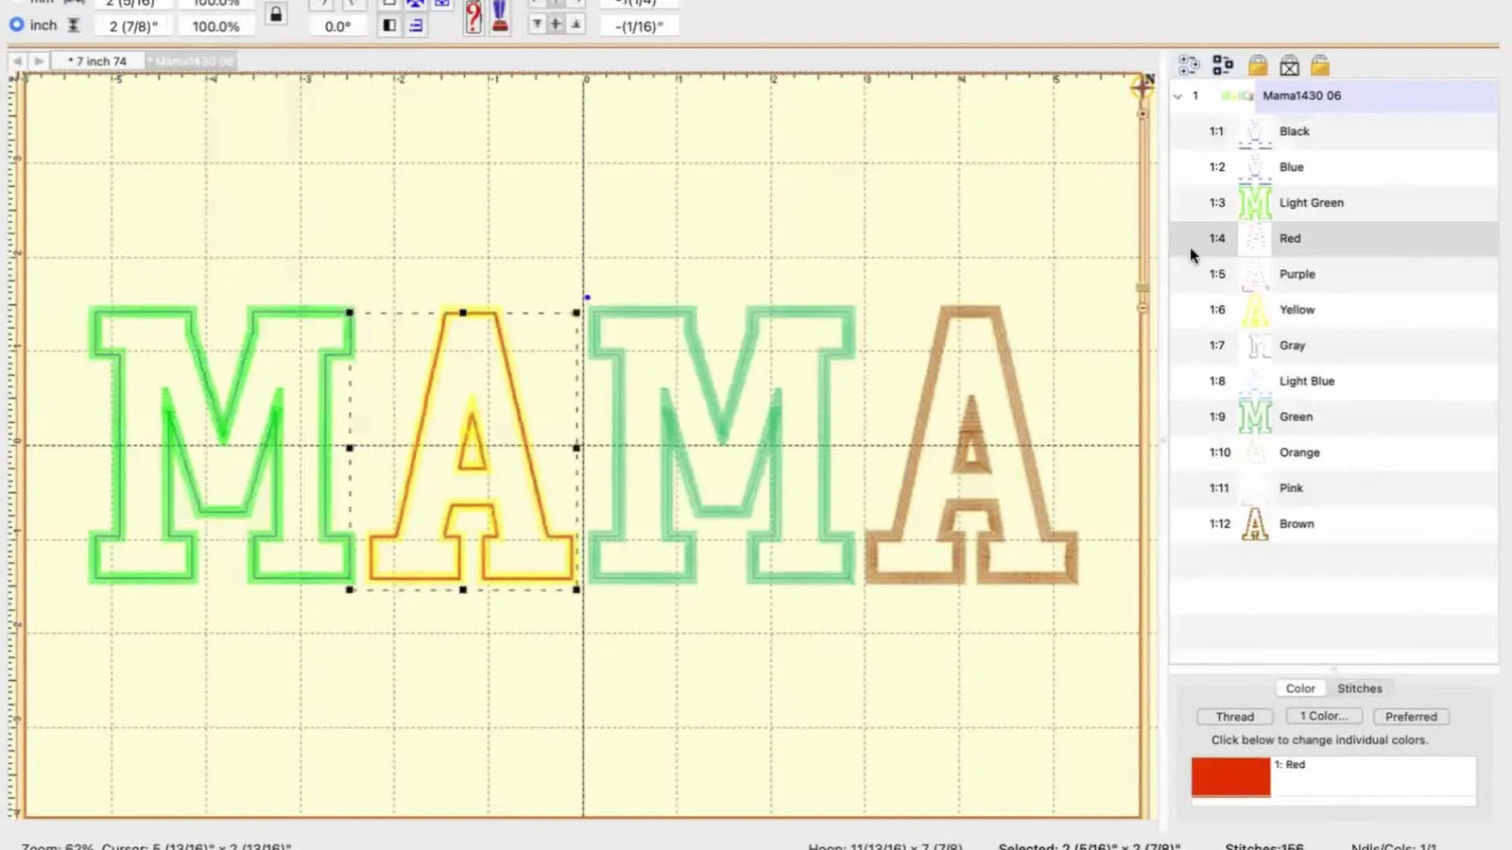Viewport: 1512px width, 850px height.
Task: Click the closed gold padlock icon
Action: pos(1257,65)
